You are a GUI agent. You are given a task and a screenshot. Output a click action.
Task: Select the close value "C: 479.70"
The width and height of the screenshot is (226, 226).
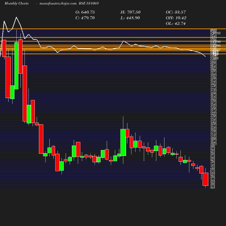tap(85, 18)
